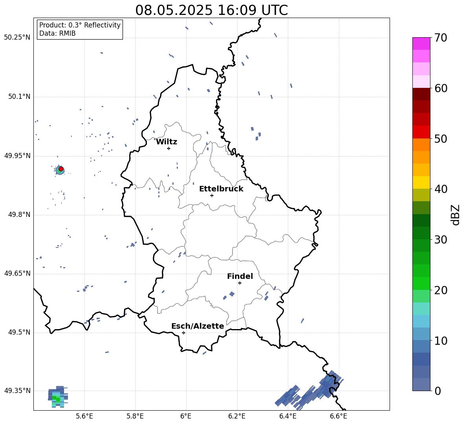Click the colorbar tick value 10

tap(441, 340)
